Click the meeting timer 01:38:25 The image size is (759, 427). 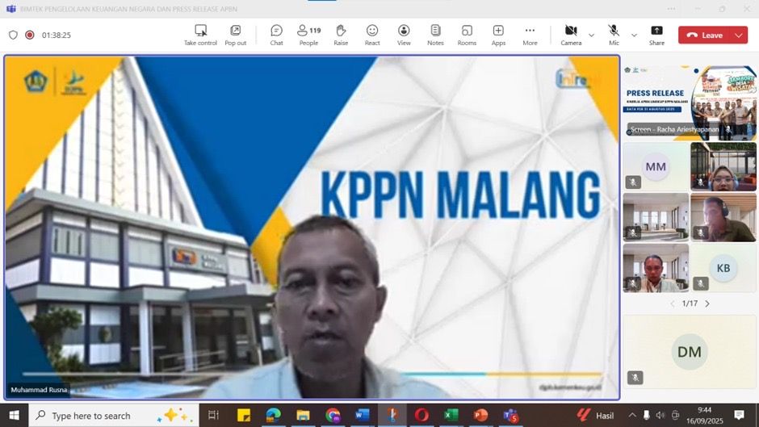click(x=57, y=35)
